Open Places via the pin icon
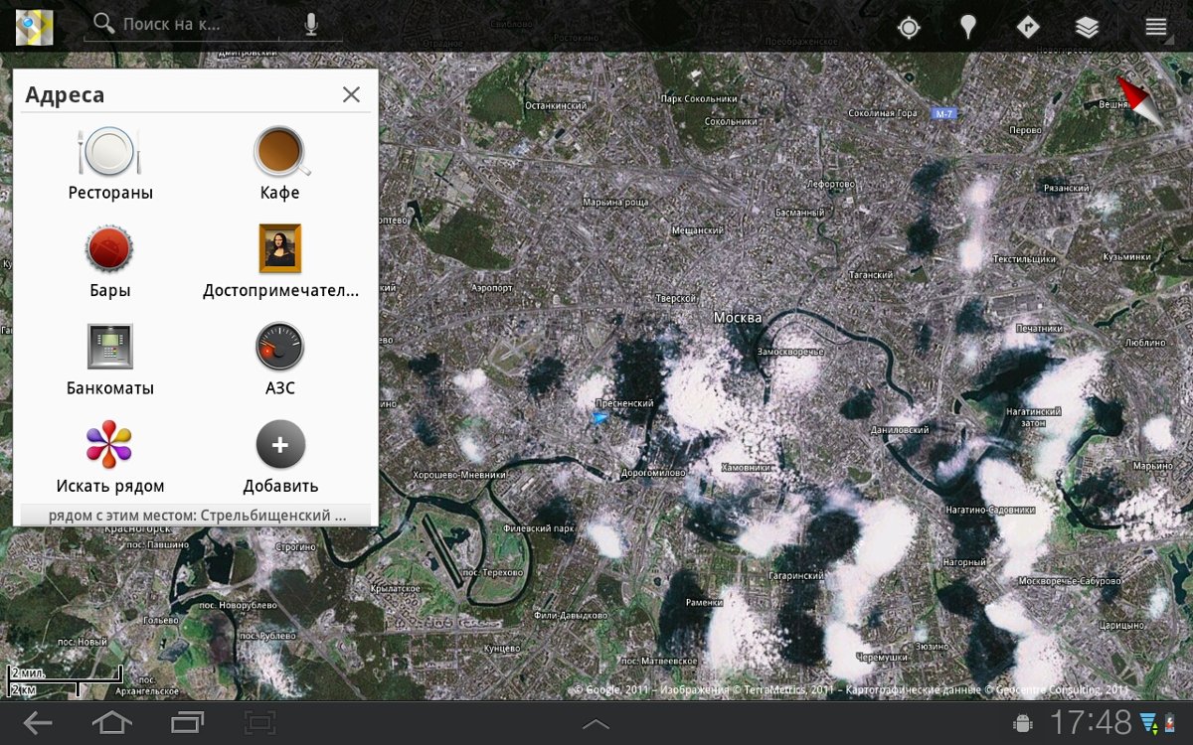Screen dimensions: 1193x745 (967, 27)
